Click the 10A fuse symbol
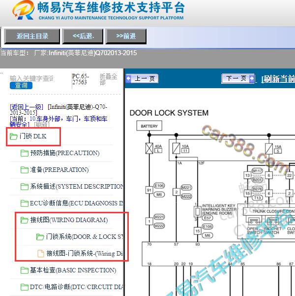The height and width of the screenshot is (296, 295). (176, 148)
